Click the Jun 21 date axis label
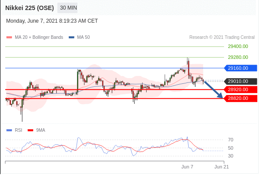 click(x=221, y=167)
